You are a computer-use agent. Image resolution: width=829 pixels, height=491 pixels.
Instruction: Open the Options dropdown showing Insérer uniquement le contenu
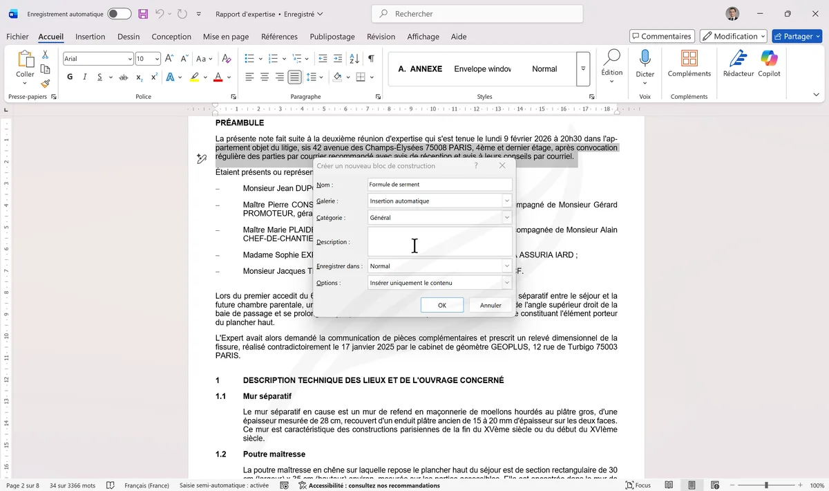[x=506, y=282]
